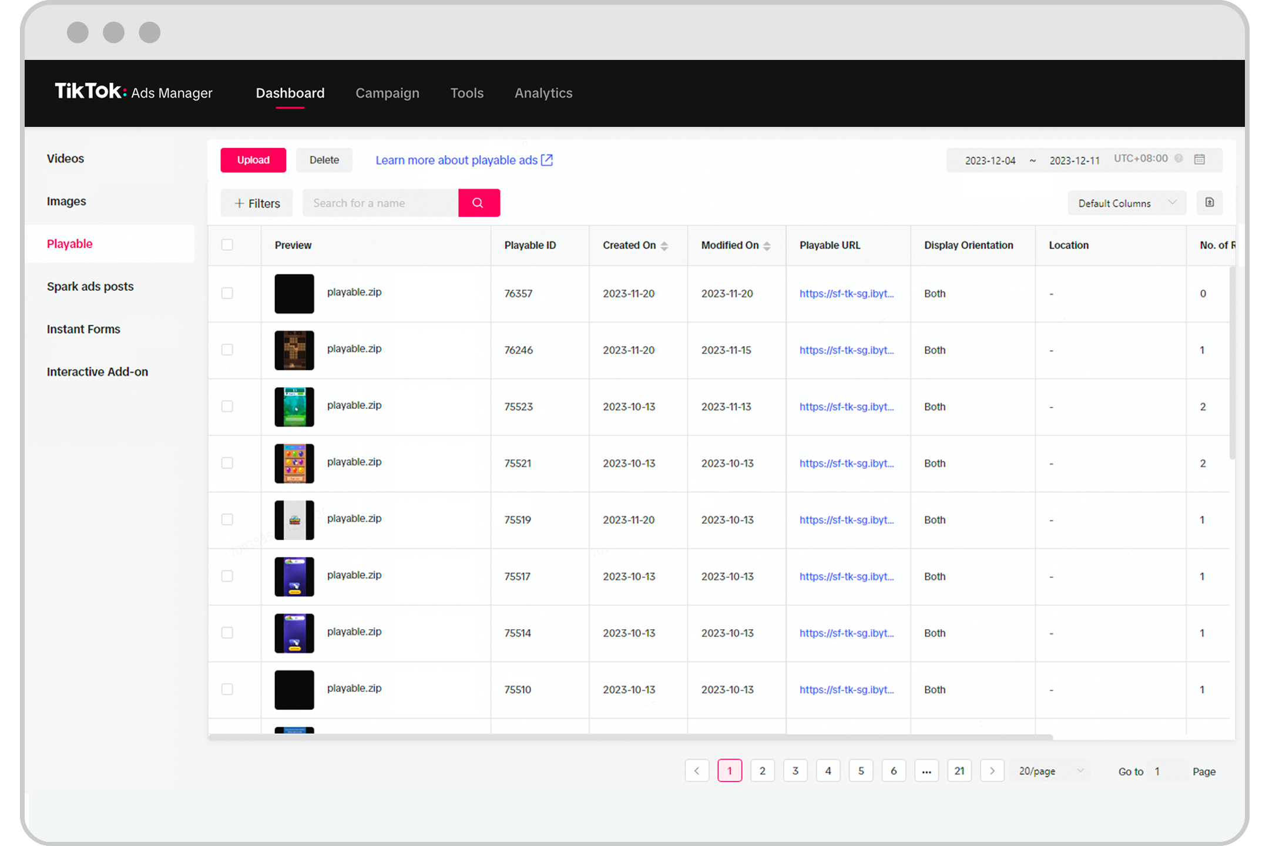Click the search magnifier icon
The image size is (1269, 846).
(478, 203)
